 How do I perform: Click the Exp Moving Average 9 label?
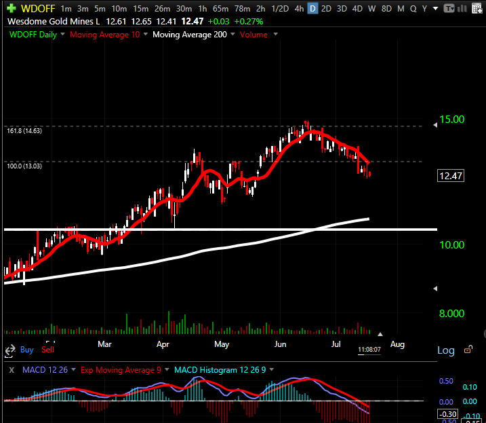(x=121, y=370)
